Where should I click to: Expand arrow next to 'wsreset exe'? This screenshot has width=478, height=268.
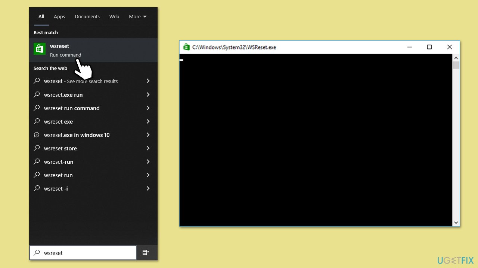click(148, 121)
